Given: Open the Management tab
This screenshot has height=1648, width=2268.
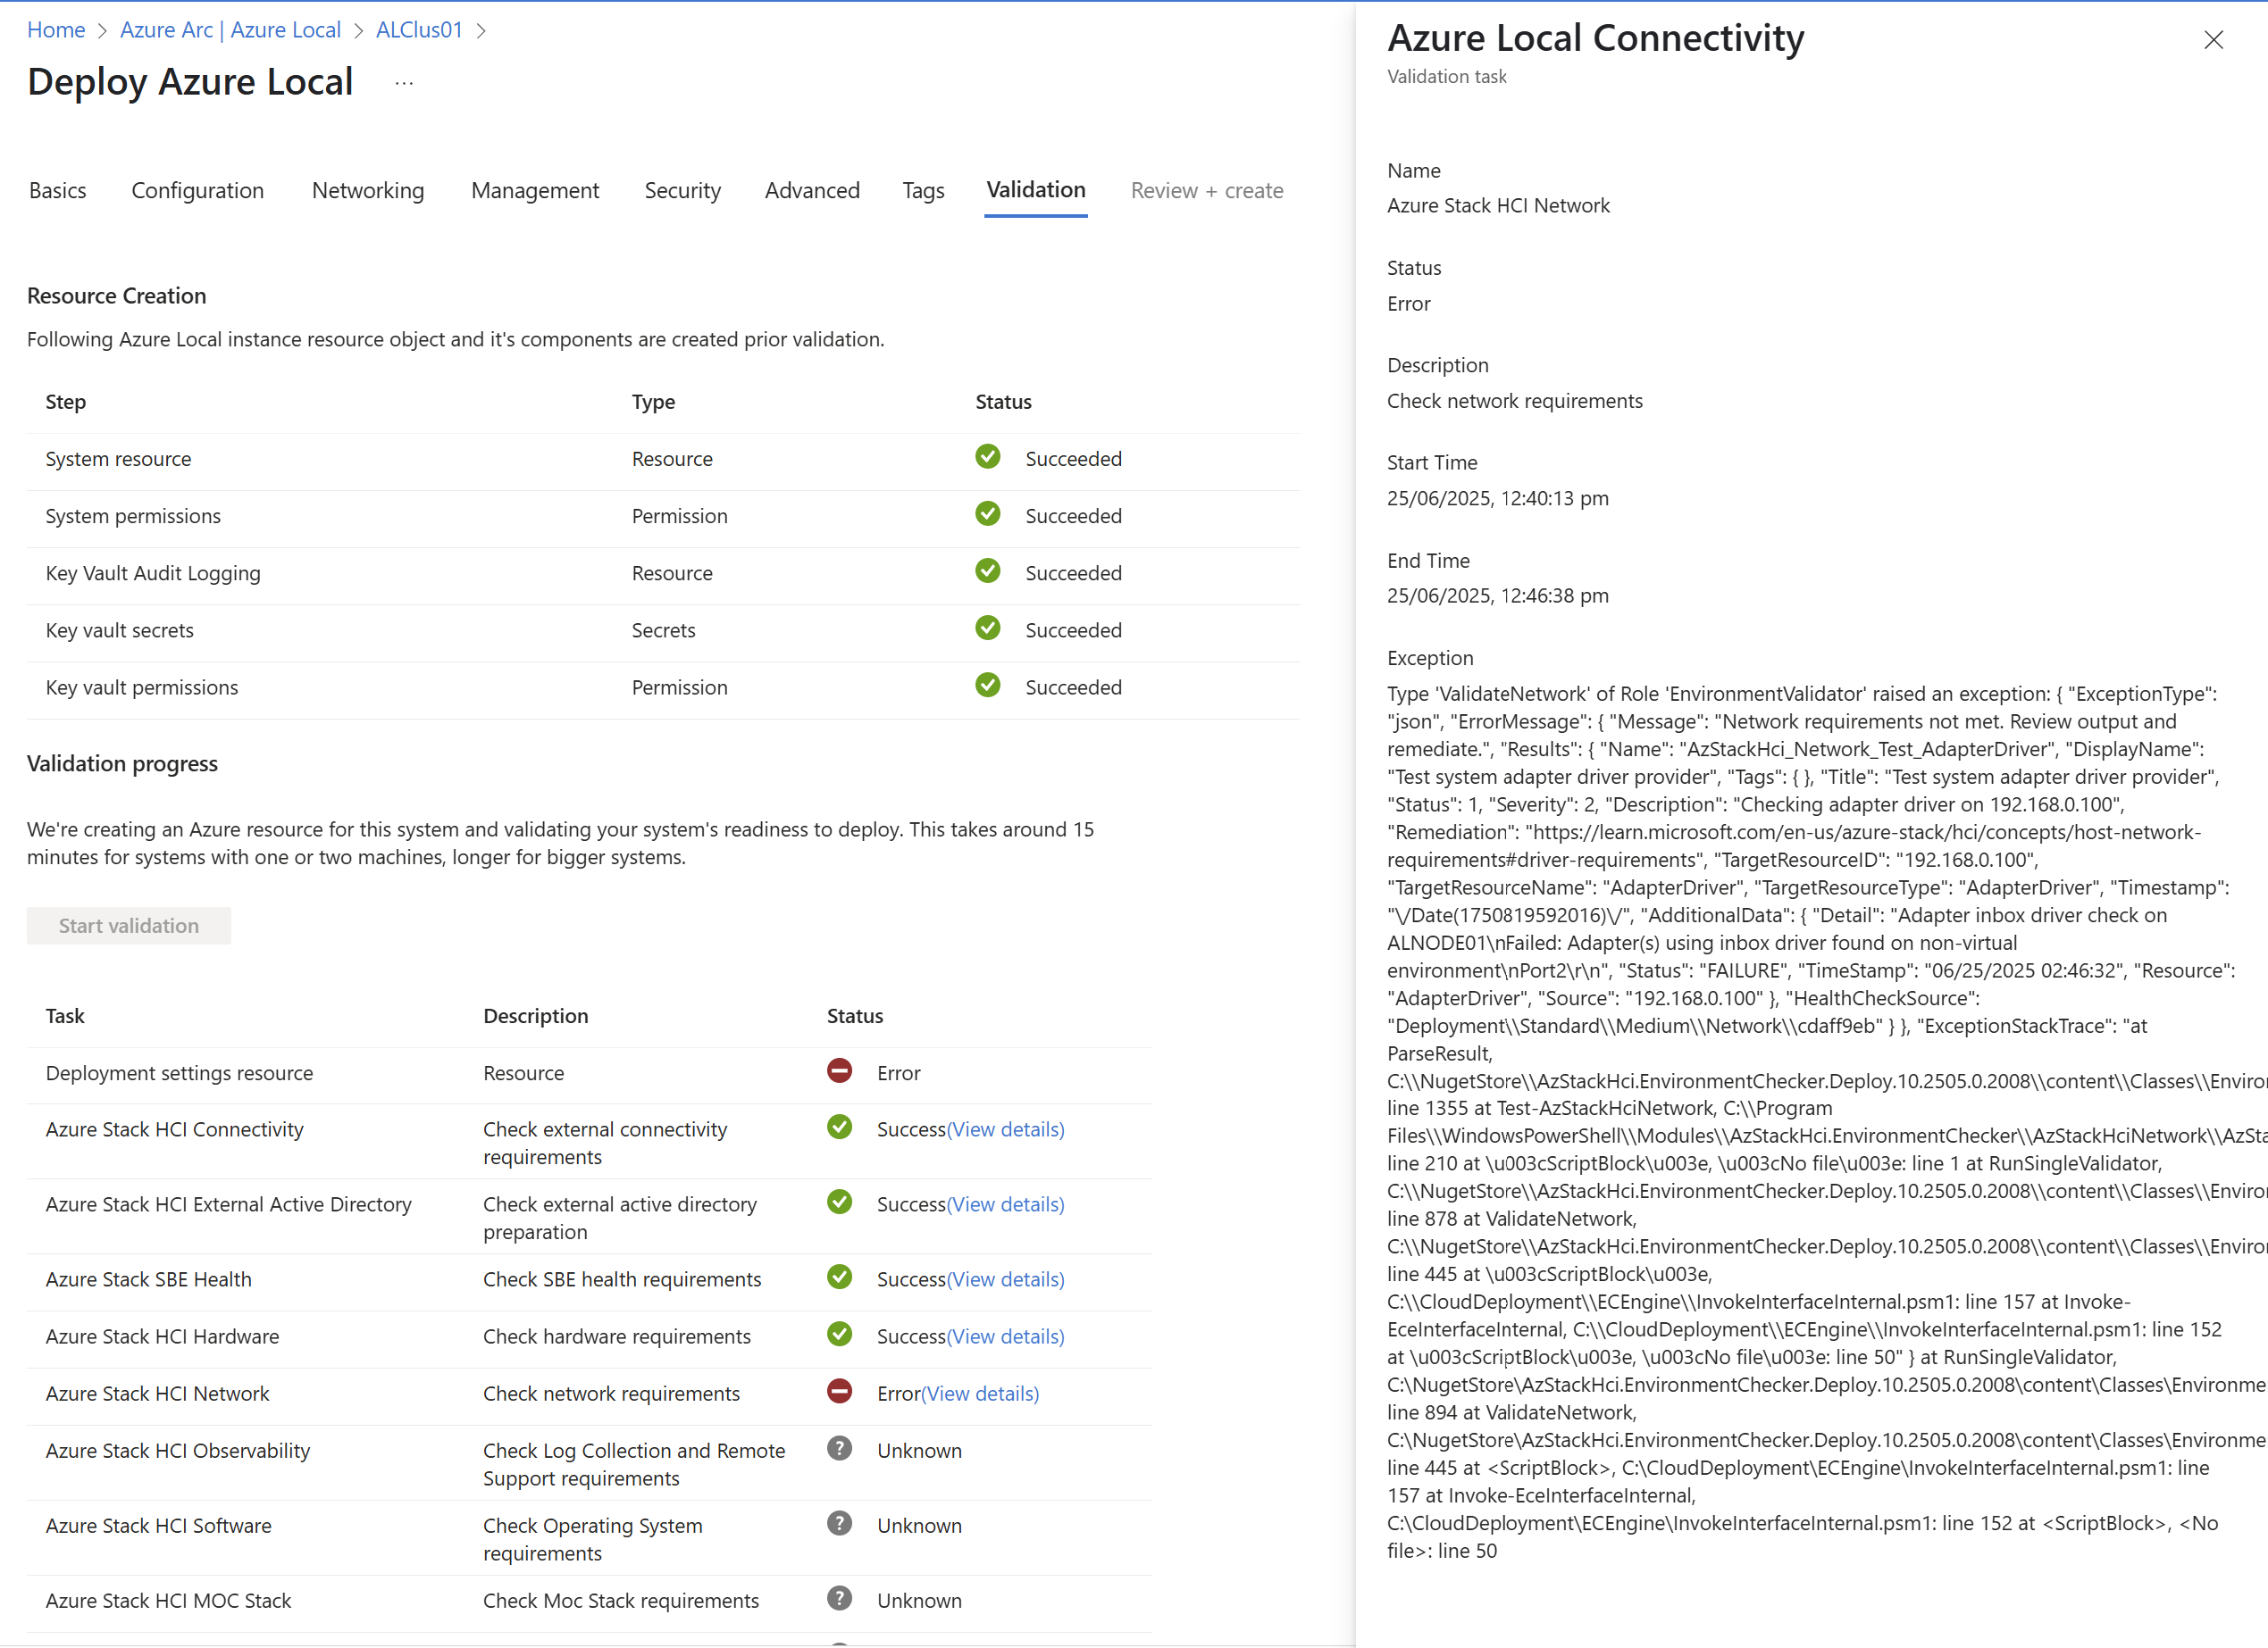Looking at the screenshot, I should click(x=535, y=191).
